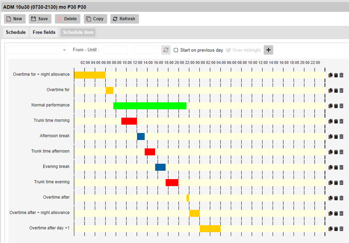Copy the Afternoon break row

click(x=331, y=136)
